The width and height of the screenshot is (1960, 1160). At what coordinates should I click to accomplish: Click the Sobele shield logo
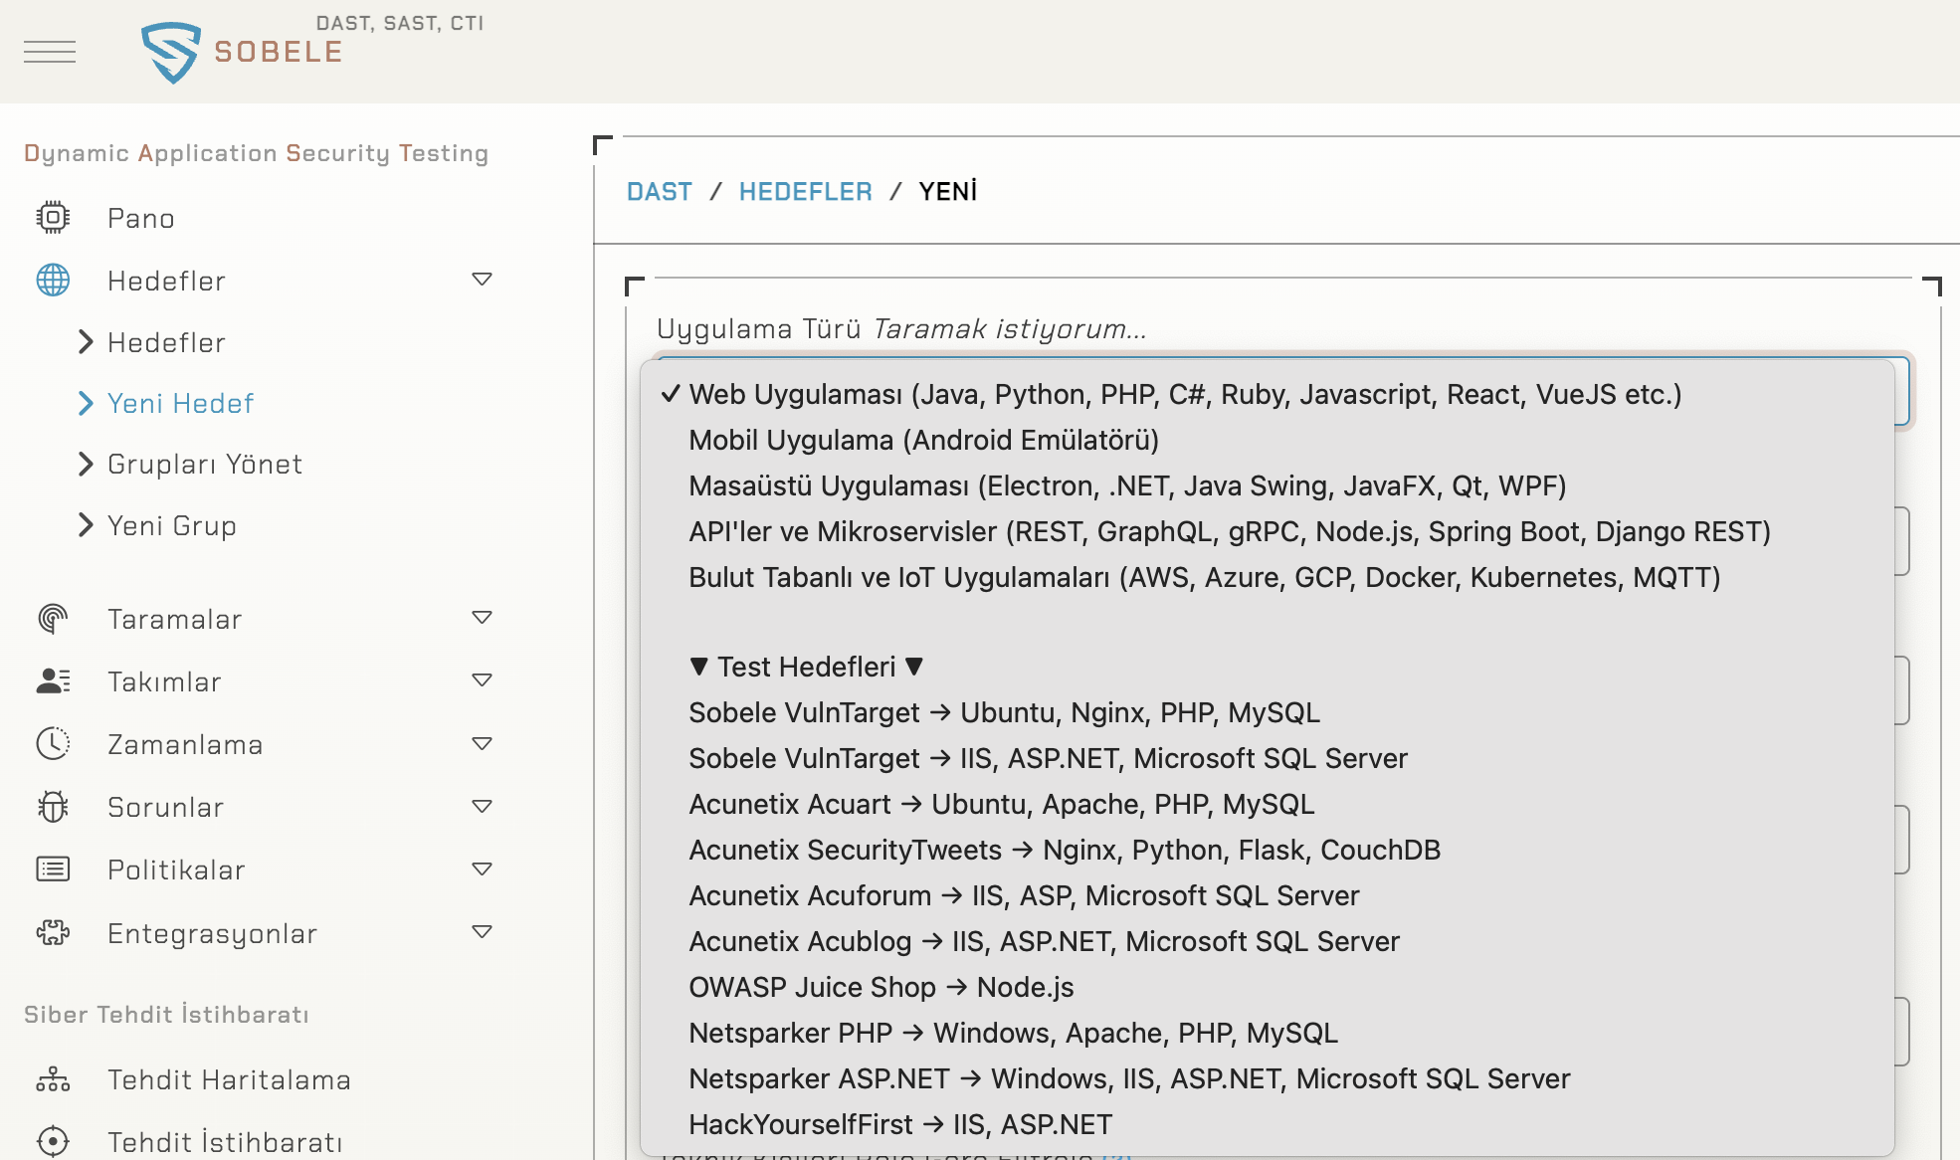point(171,52)
